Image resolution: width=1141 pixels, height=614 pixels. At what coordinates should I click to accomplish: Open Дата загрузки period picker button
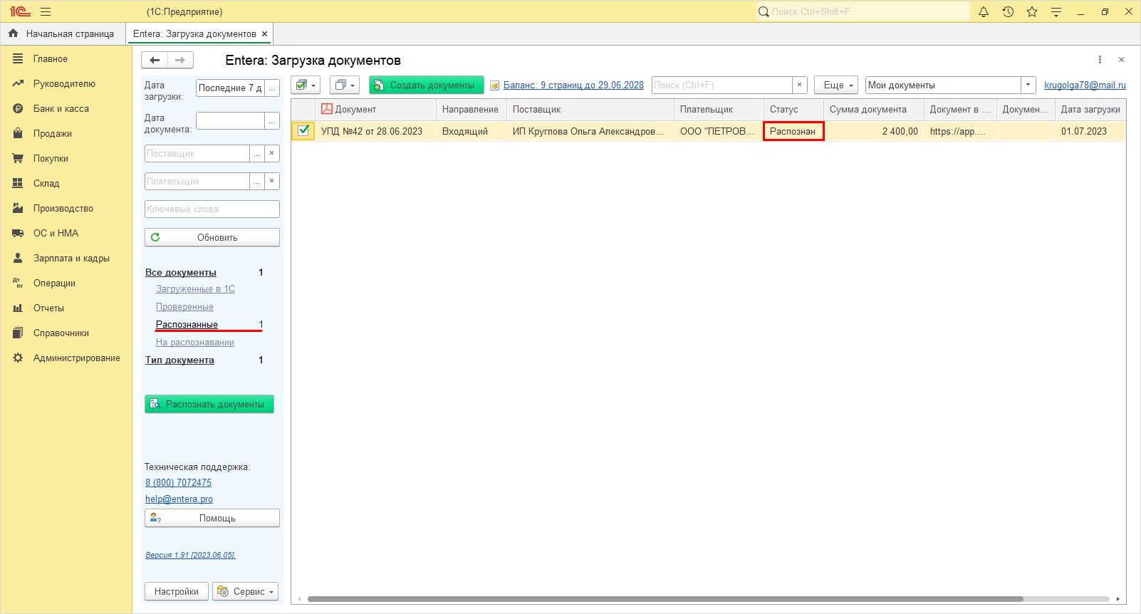pyautogui.click(x=272, y=88)
